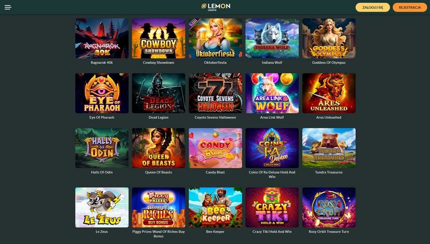Open the Ares Unleashed game tile

tap(329, 93)
